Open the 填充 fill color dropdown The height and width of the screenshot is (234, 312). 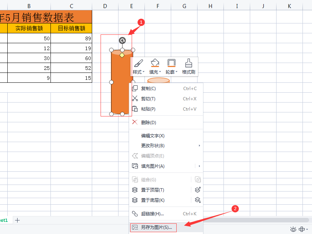click(x=155, y=67)
